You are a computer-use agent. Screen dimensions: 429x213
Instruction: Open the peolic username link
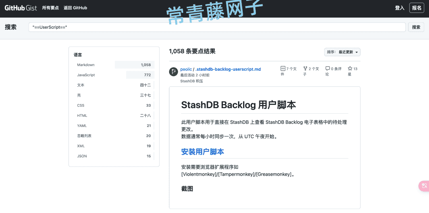186,69
